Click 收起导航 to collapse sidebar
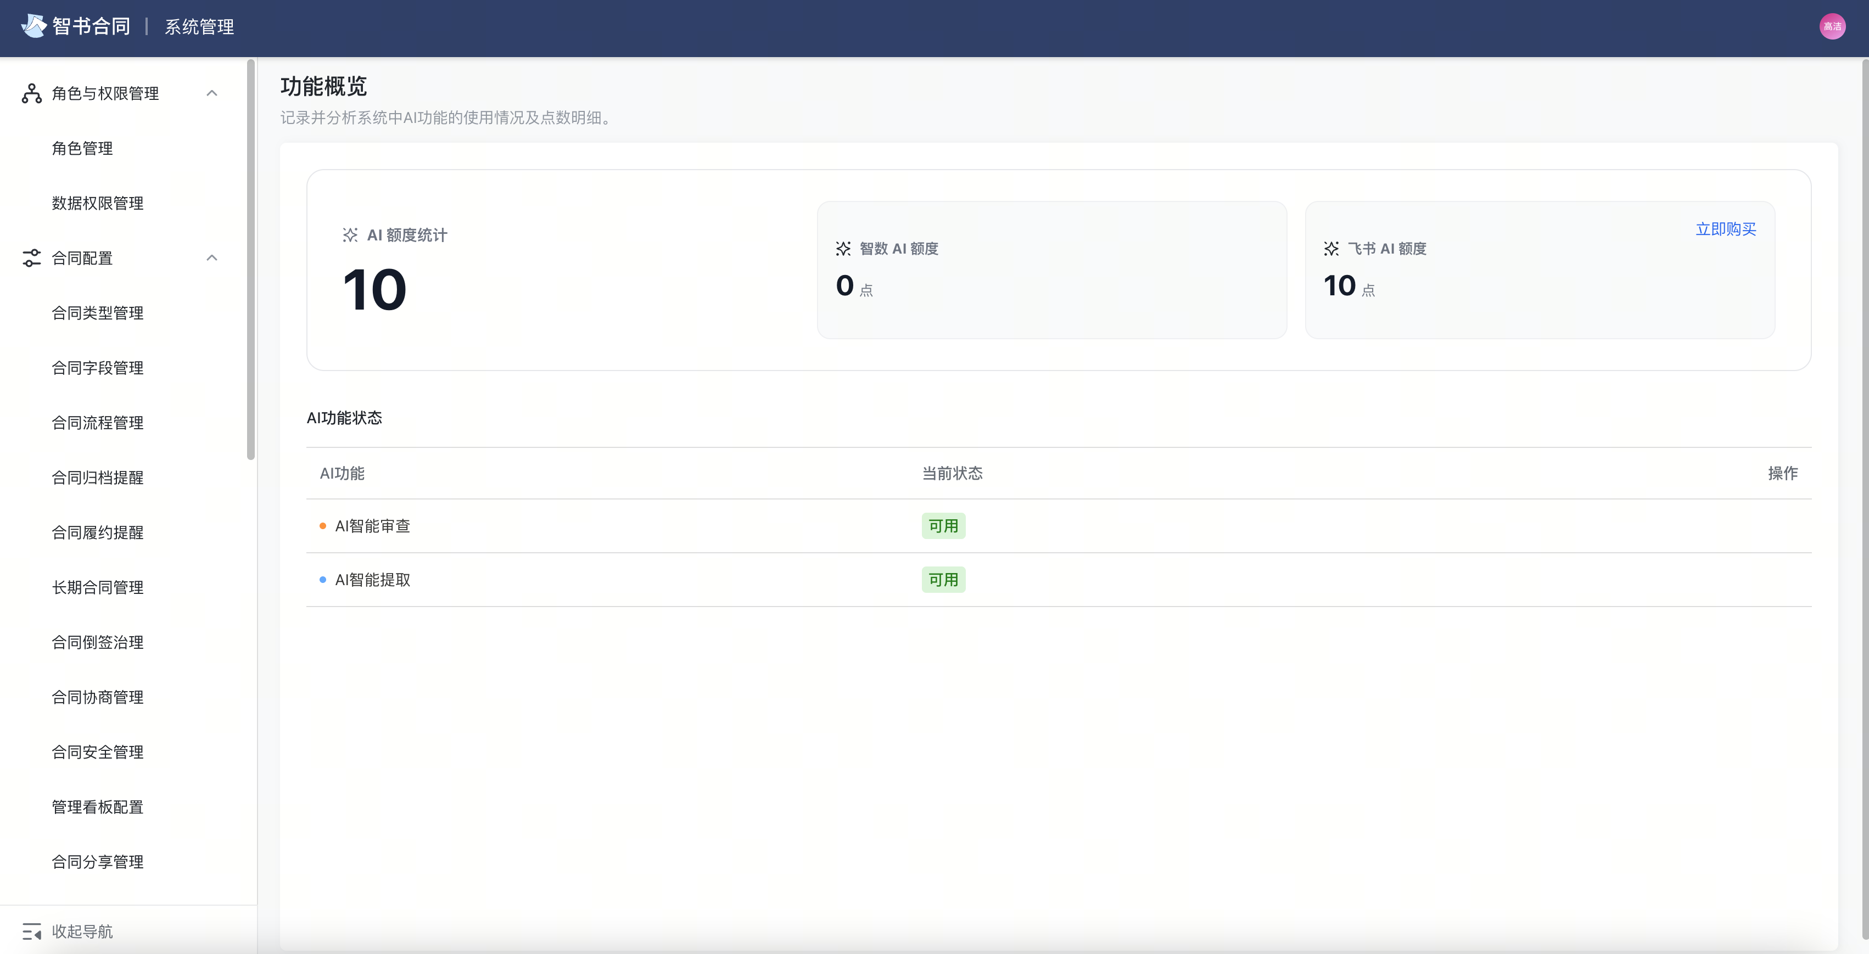The image size is (1869, 954). (x=82, y=931)
